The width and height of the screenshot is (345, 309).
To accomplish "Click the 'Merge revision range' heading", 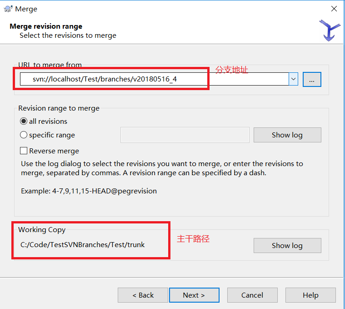I will pos(46,26).
